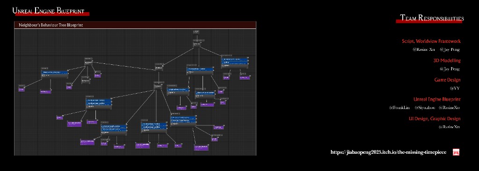Click the @Siyu.zhou name
The image size is (479, 171).
click(x=425, y=108)
